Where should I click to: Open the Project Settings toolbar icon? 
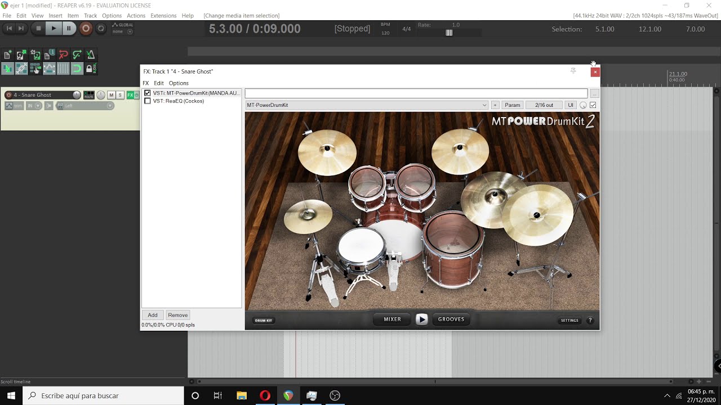point(49,55)
